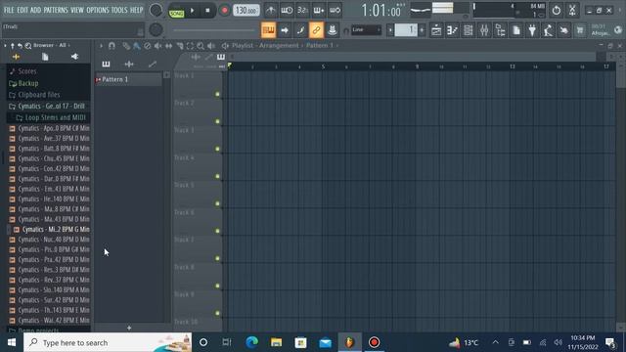This screenshot has height=352, width=626.
Task: Click the previous pattern minus button
Action: (x=390, y=30)
